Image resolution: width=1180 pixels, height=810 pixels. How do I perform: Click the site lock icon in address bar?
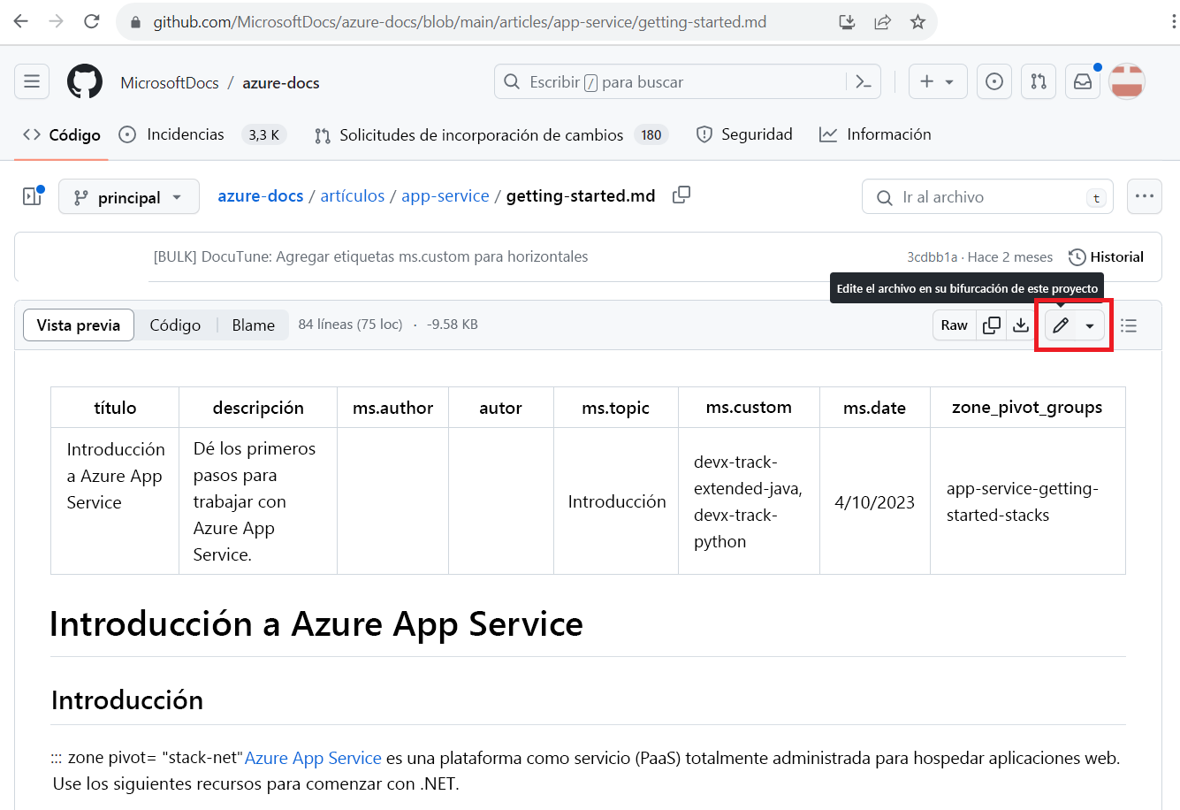135,22
